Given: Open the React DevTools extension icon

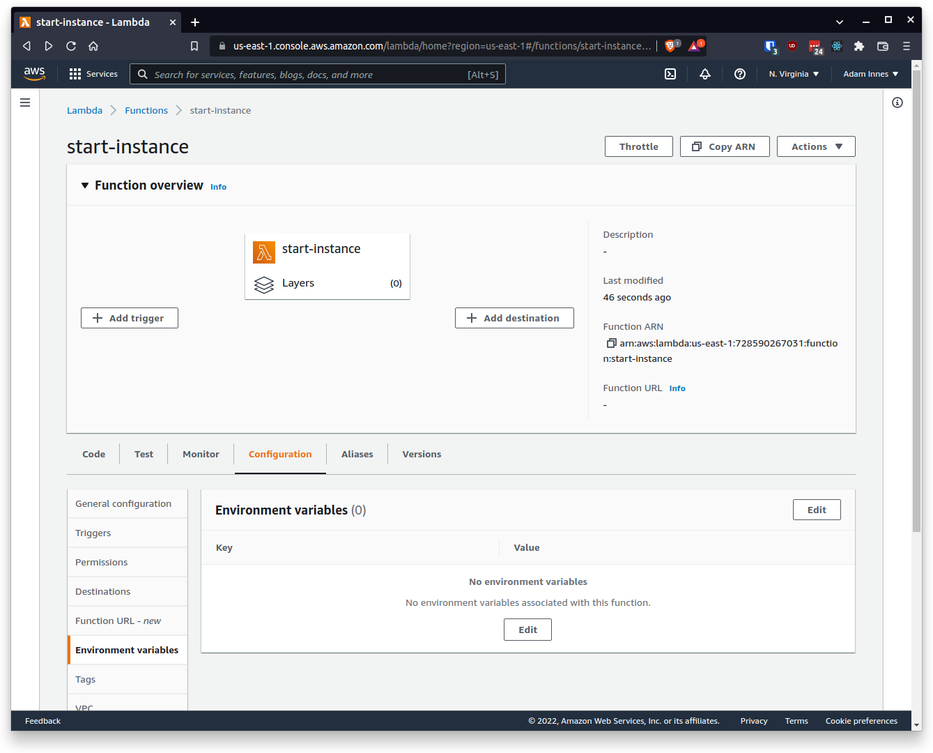Looking at the screenshot, I should pos(837,46).
